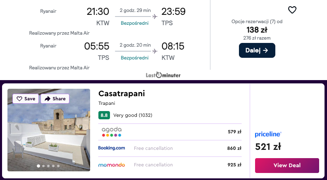Click the priceline logo

[x=268, y=134]
